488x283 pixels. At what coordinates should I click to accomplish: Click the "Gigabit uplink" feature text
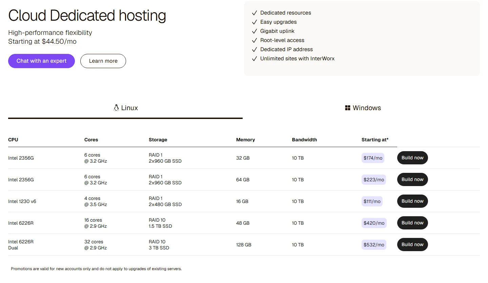[277, 31]
